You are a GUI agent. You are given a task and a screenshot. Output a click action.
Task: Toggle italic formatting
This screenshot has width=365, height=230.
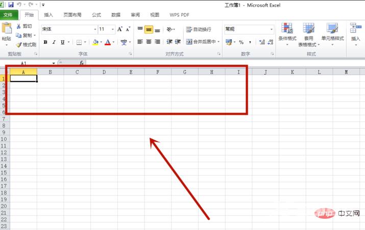pos(54,42)
